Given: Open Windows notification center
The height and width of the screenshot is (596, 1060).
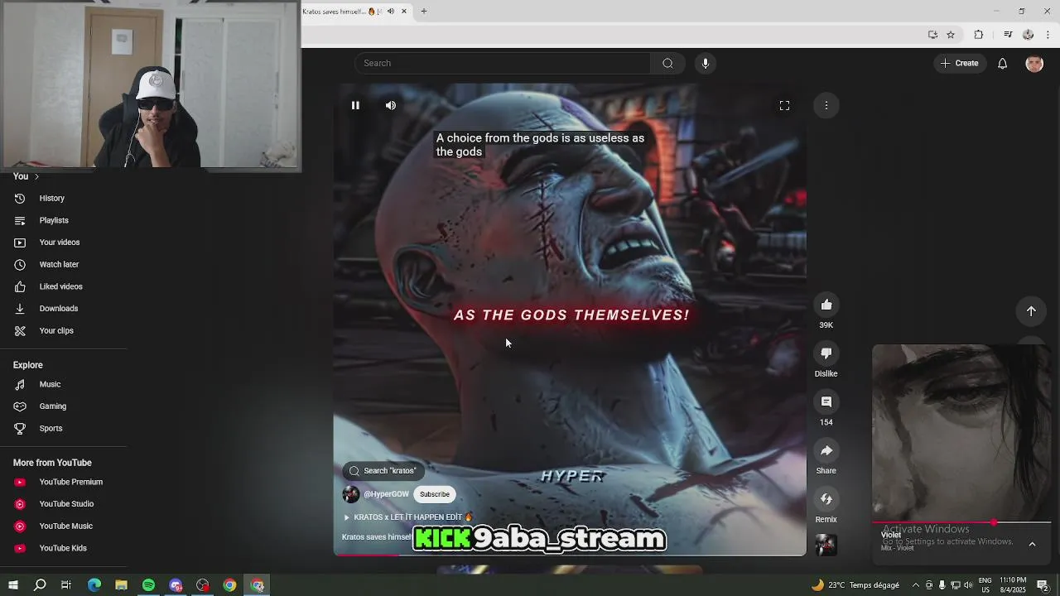Looking at the screenshot, I should coord(1042,585).
